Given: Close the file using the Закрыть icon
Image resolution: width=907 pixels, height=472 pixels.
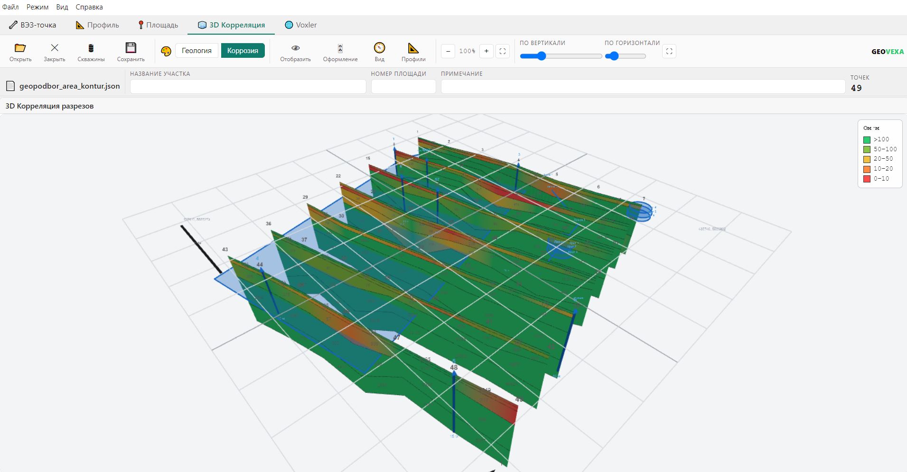Looking at the screenshot, I should tap(55, 52).
